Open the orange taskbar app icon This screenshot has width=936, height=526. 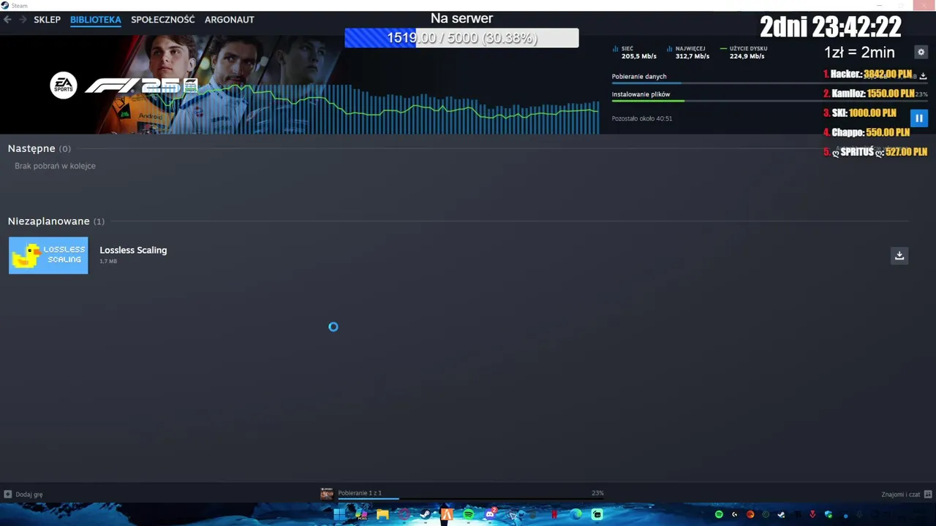point(447,514)
